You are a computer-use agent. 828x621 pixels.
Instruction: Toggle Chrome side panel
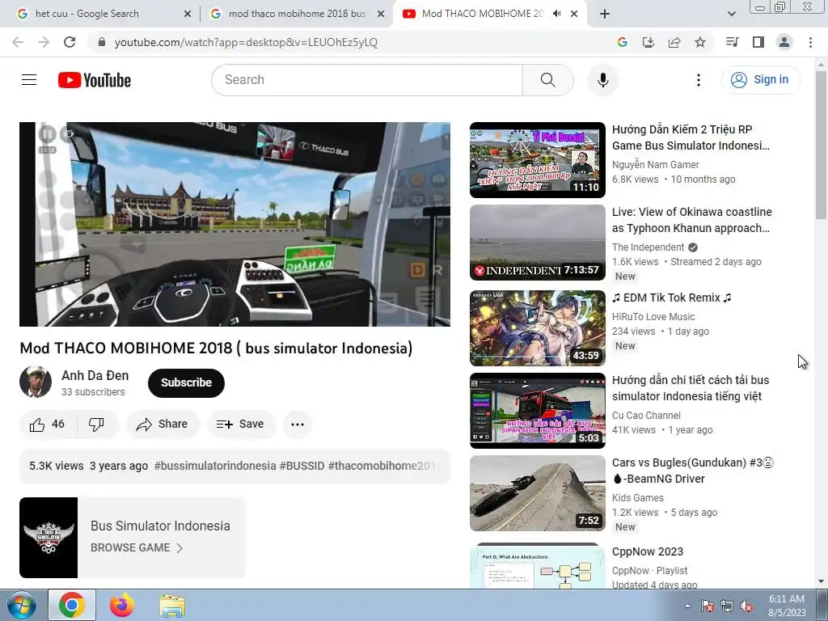tap(758, 42)
